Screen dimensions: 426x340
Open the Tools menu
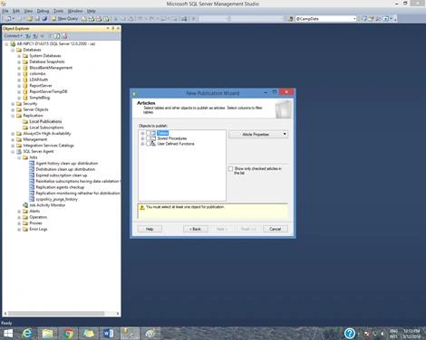pyautogui.click(x=58, y=11)
